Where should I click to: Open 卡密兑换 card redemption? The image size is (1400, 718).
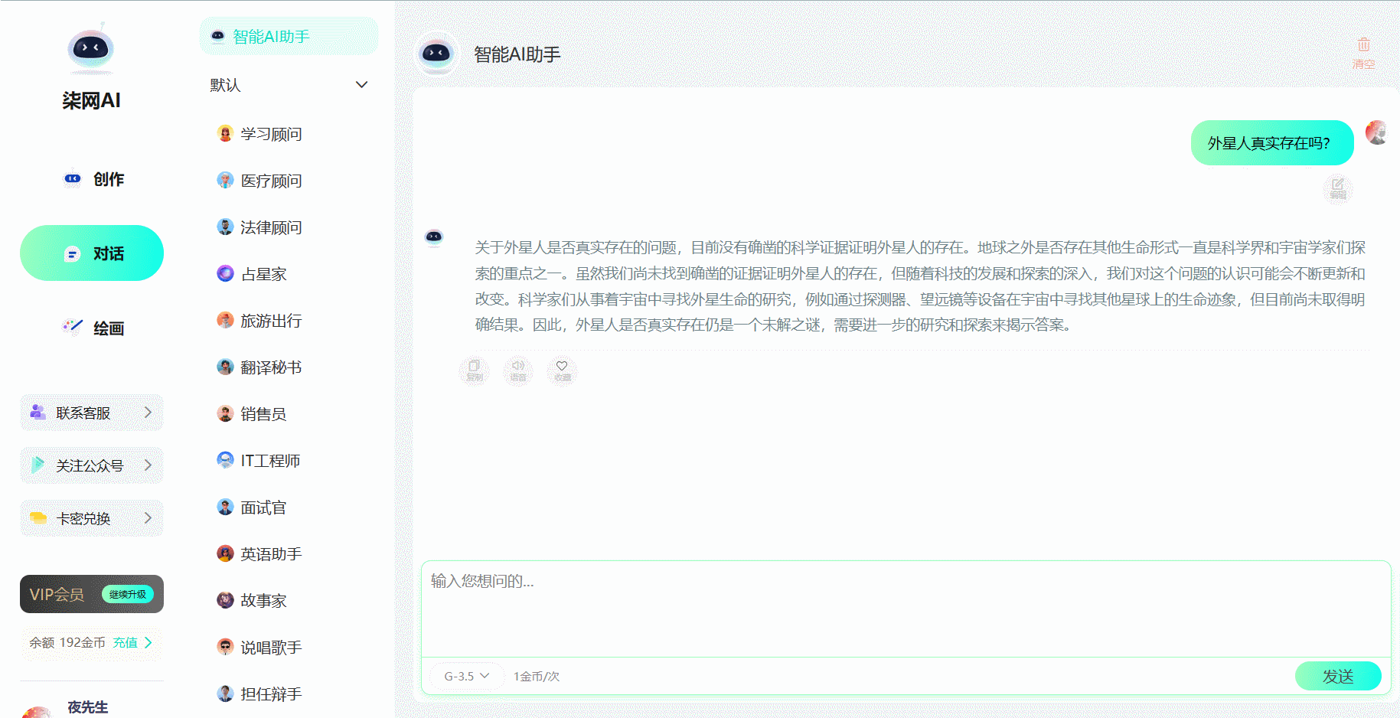[91, 517]
